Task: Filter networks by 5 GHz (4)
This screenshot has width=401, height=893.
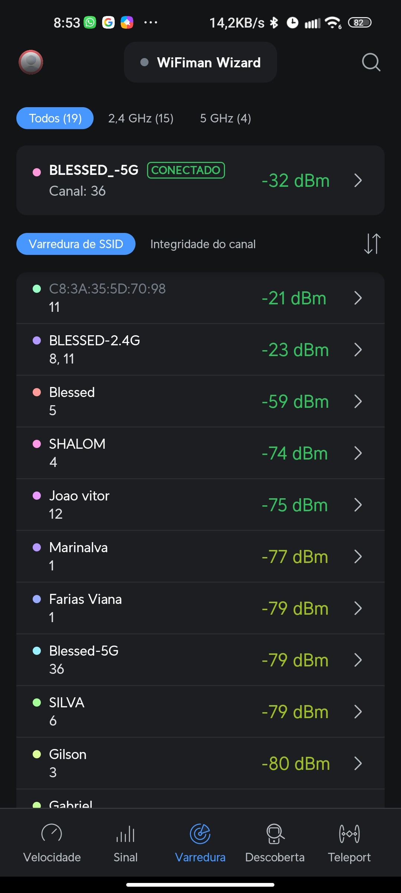Action: pos(225,118)
